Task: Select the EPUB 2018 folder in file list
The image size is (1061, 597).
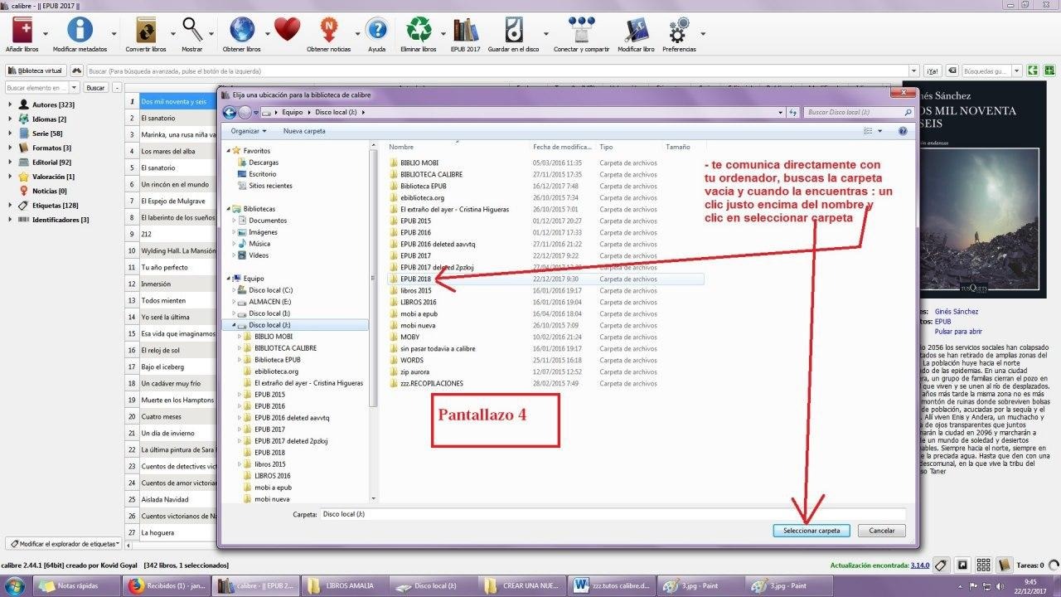Action: pyautogui.click(x=414, y=279)
